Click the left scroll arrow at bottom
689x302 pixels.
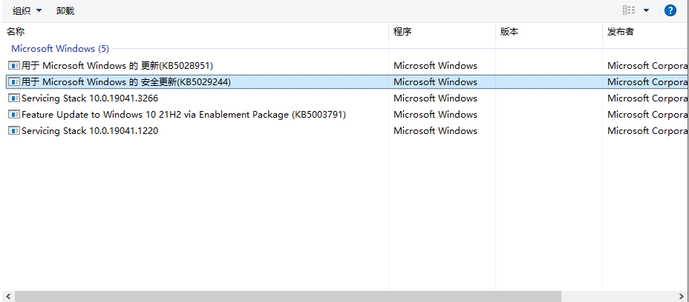pos(5,296)
